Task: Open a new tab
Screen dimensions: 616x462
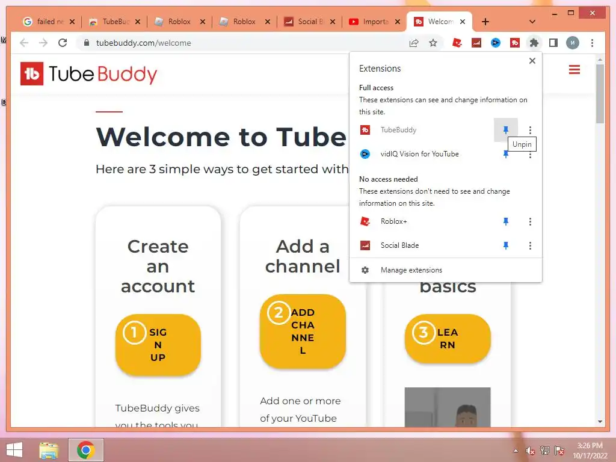Action: (x=485, y=22)
